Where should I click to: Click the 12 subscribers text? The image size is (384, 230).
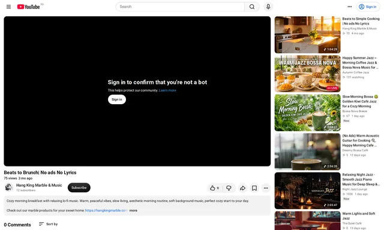(26, 190)
